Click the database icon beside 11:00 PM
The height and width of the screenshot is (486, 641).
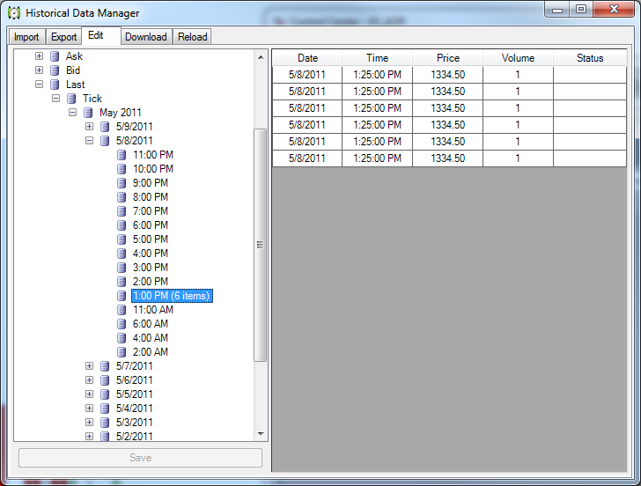tap(122, 155)
